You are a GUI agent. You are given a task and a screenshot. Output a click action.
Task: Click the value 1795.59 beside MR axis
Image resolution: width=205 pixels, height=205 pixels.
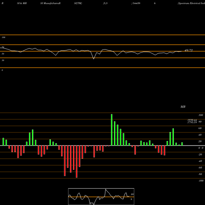(x=192, y=122)
